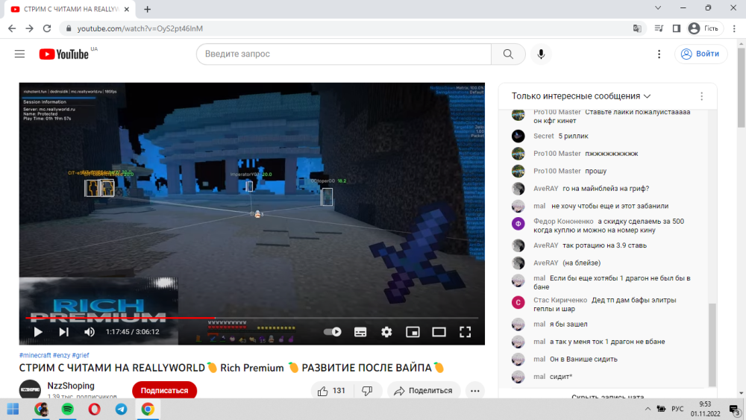Focus the Введите запрос search field
The width and height of the screenshot is (746, 420).
(343, 54)
